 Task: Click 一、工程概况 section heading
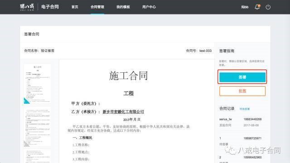pyautogui.click(x=82, y=138)
